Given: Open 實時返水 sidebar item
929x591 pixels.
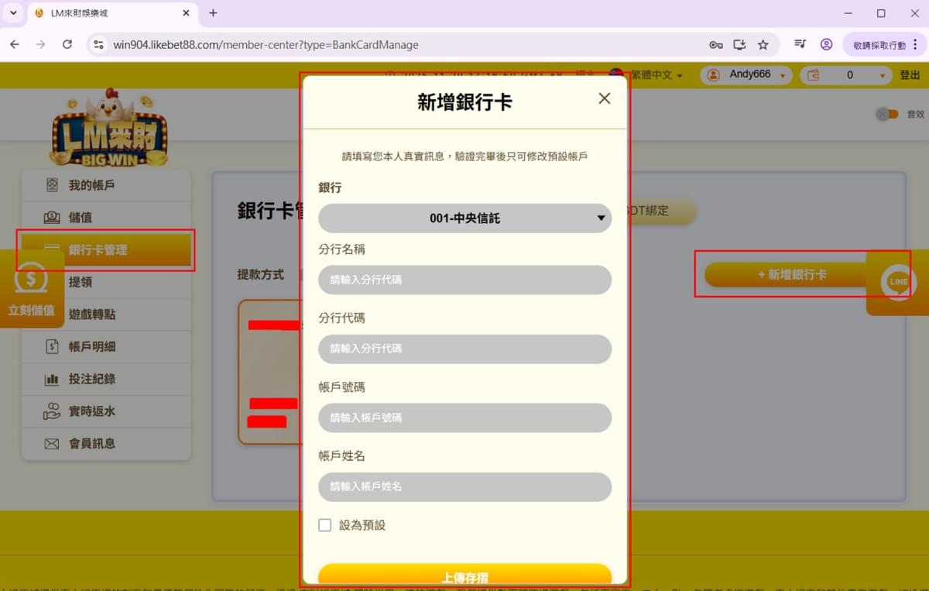Looking at the screenshot, I should (x=106, y=411).
